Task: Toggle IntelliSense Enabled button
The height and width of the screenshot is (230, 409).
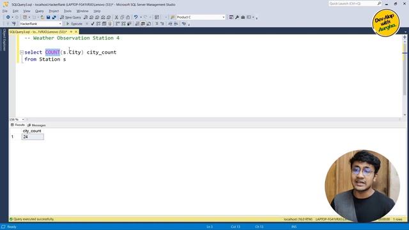Action: click(x=110, y=24)
